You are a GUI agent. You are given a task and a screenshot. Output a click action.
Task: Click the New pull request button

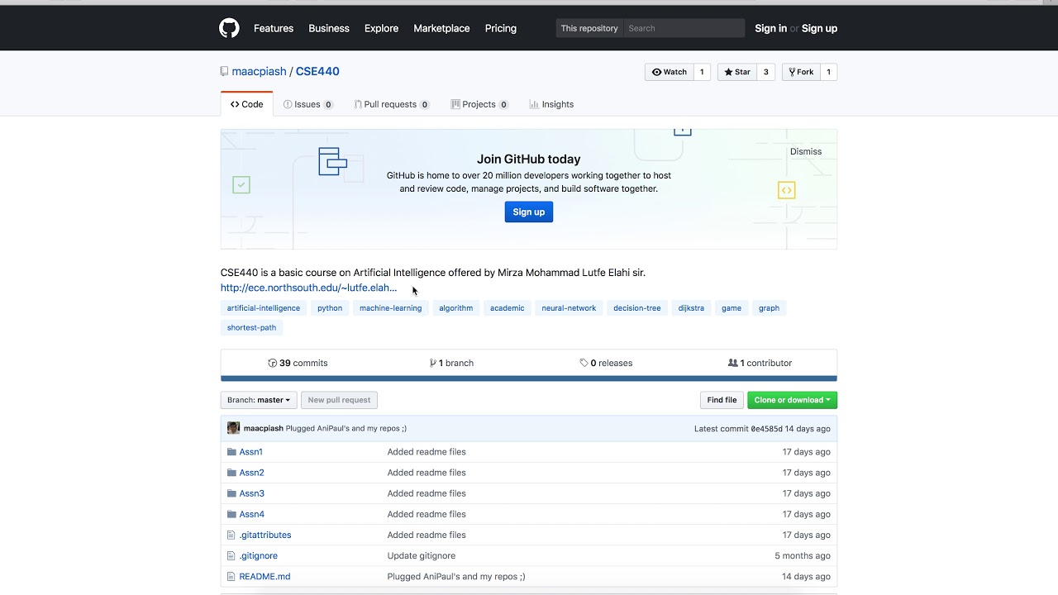[339, 400]
